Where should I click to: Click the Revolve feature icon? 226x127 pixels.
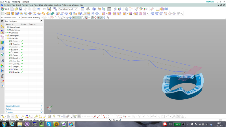(12, 14)
